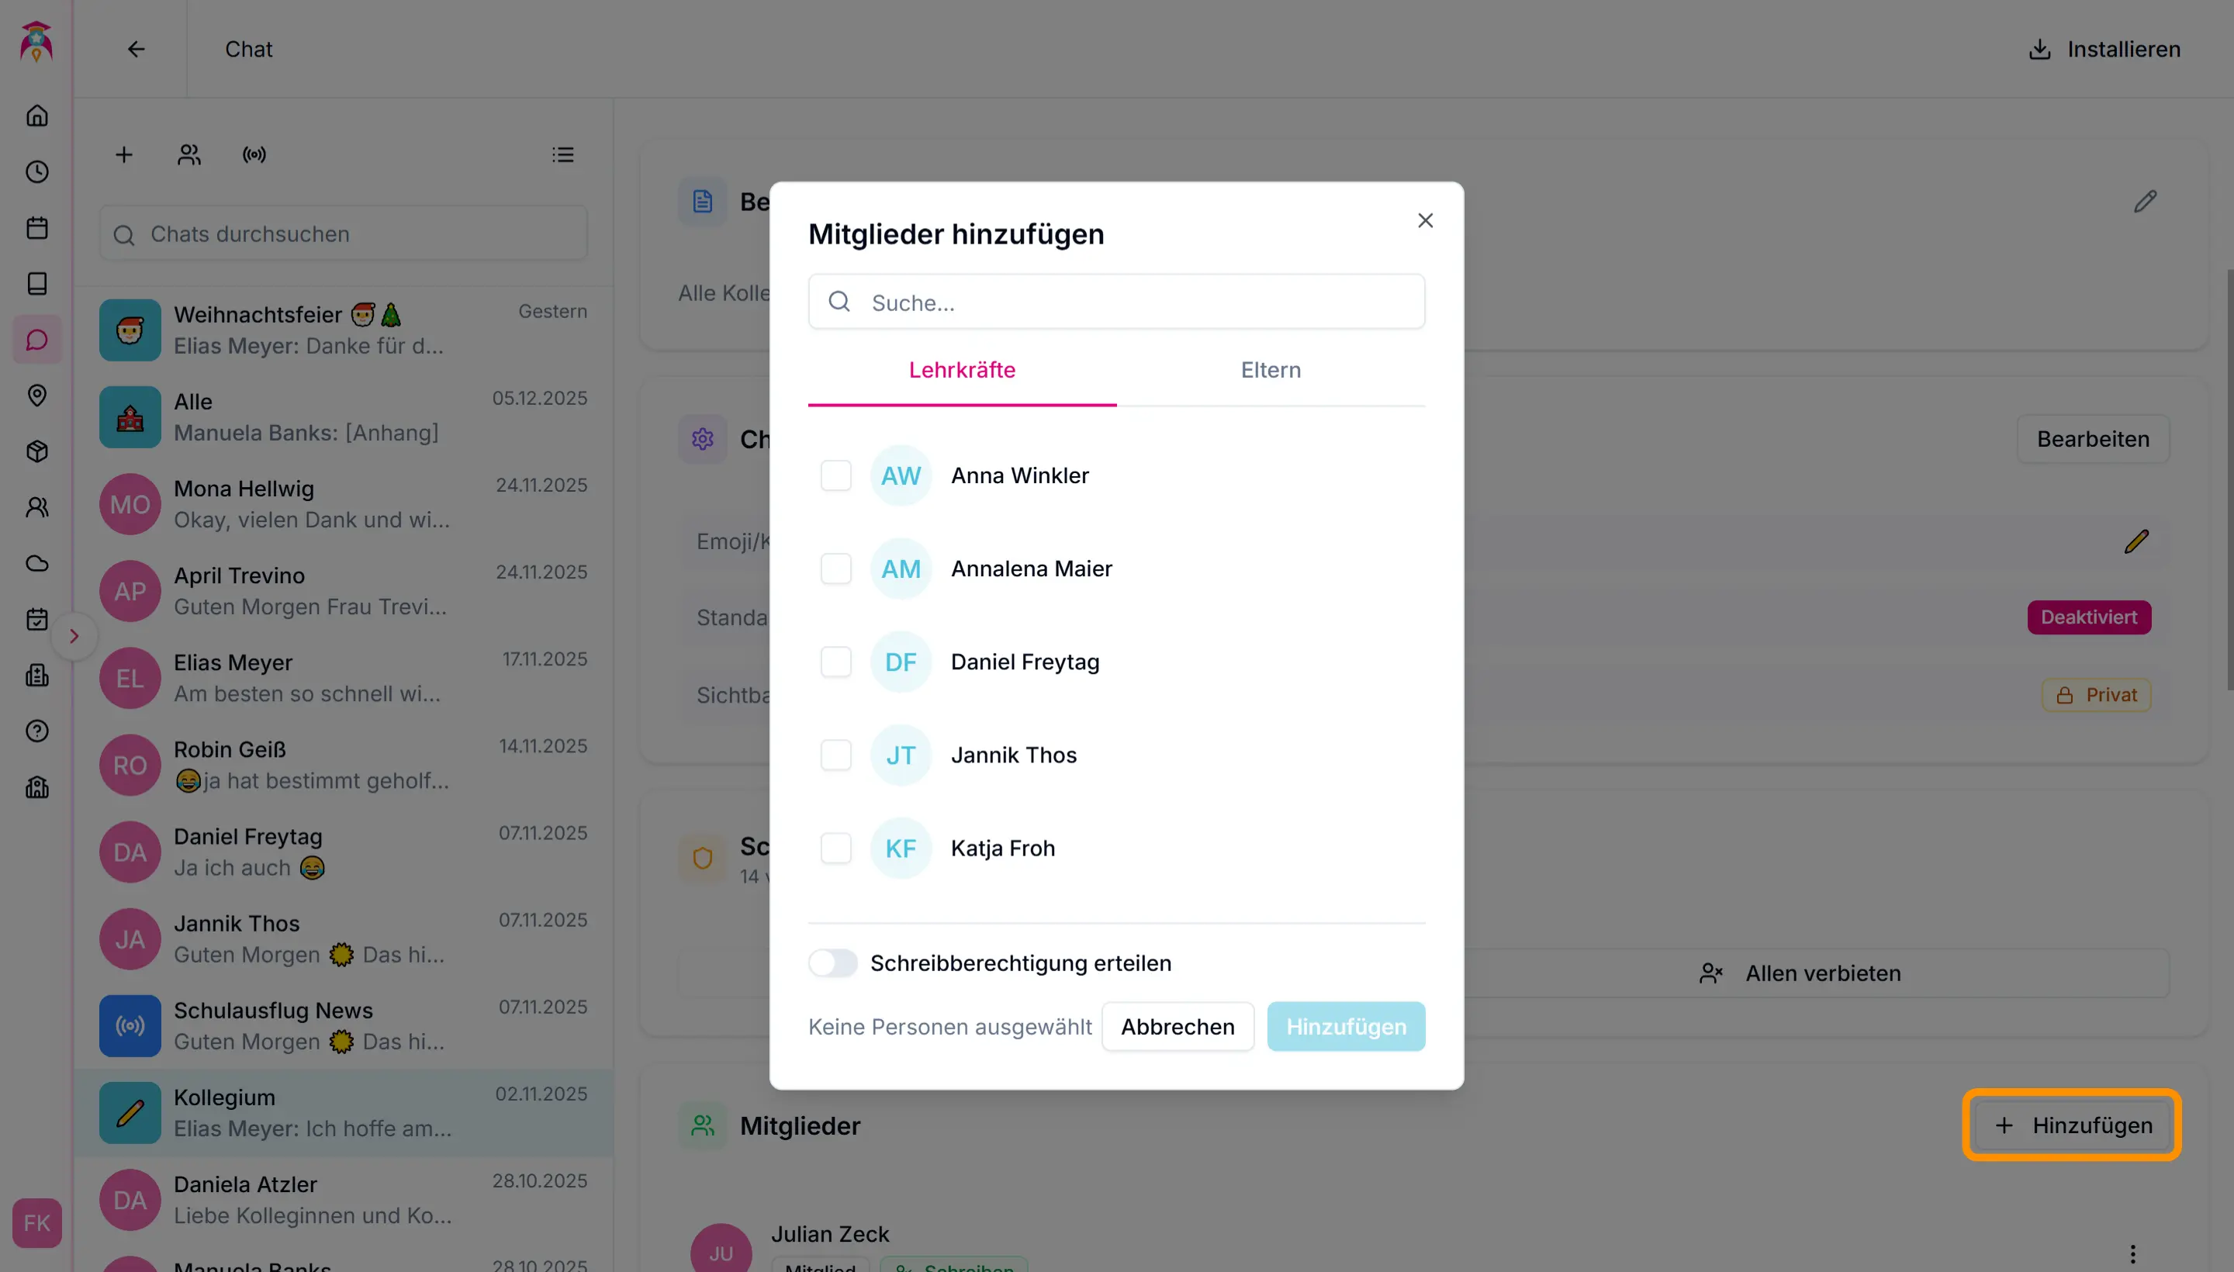2234x1272 pixels.
Task: Click the Installieren button
Action: [2104, 49]
